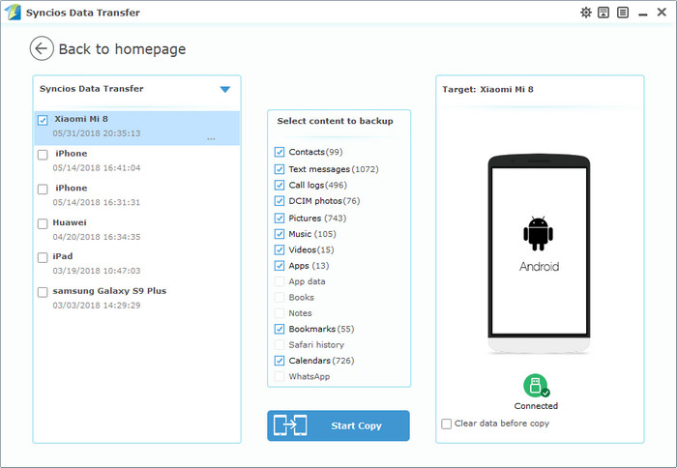The height and width of the screenshot is (468, 677).
Task: Expand the Syncios Data Transfer dropdown arrow
Action: click(x=225, y=89)
